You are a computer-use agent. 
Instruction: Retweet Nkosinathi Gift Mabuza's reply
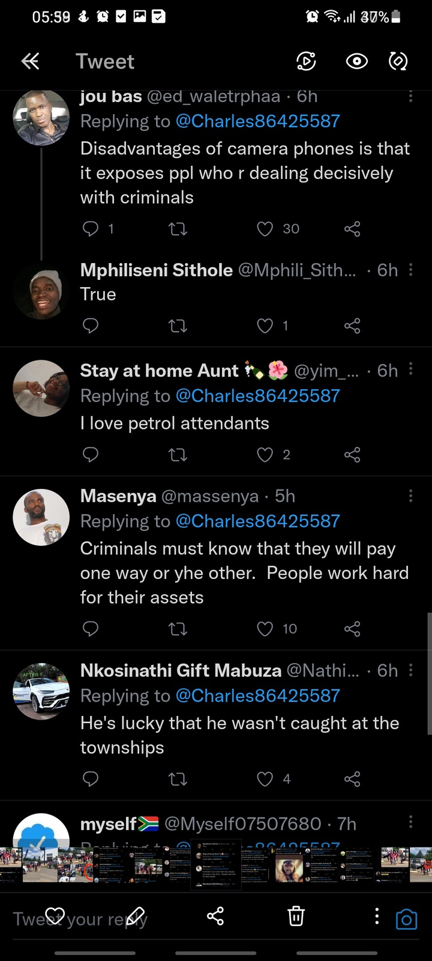178,779
